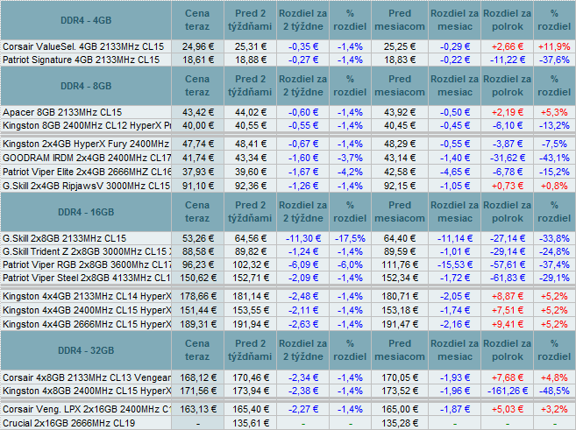Screen dimensions: 576x430
Task: Click the +3,2% half-year percentage
Action: coord(554,409)
